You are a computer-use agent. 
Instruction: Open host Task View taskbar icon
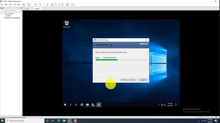[x=53, y=121]
